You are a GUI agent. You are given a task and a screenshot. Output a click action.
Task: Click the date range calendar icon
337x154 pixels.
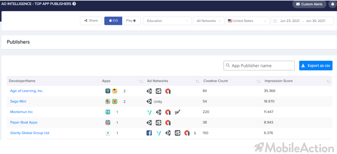pyautogui.click(x=275, y=21)
